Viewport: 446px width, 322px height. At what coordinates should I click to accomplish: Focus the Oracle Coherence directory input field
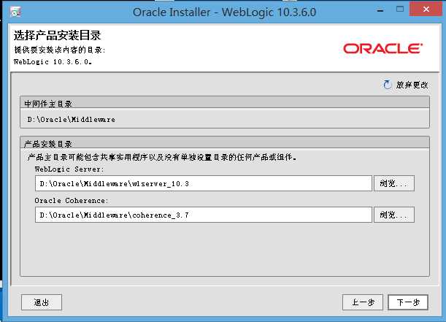pyautogui.click(x=204, y=215)
